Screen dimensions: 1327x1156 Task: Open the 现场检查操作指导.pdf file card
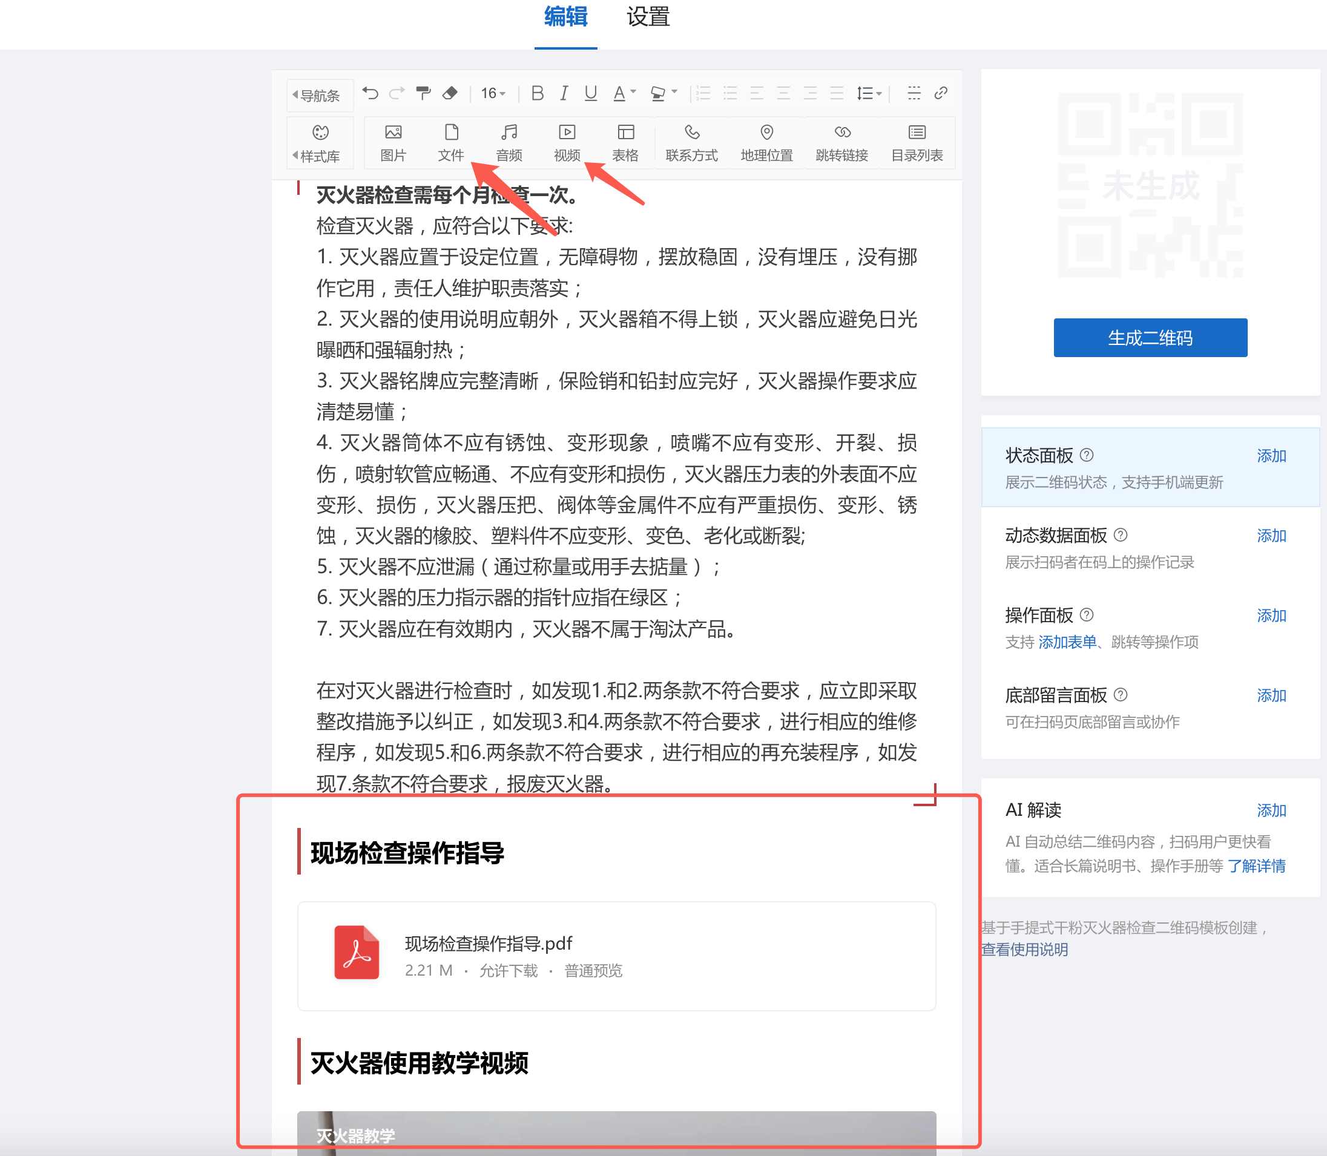click(x=616, y=956)
